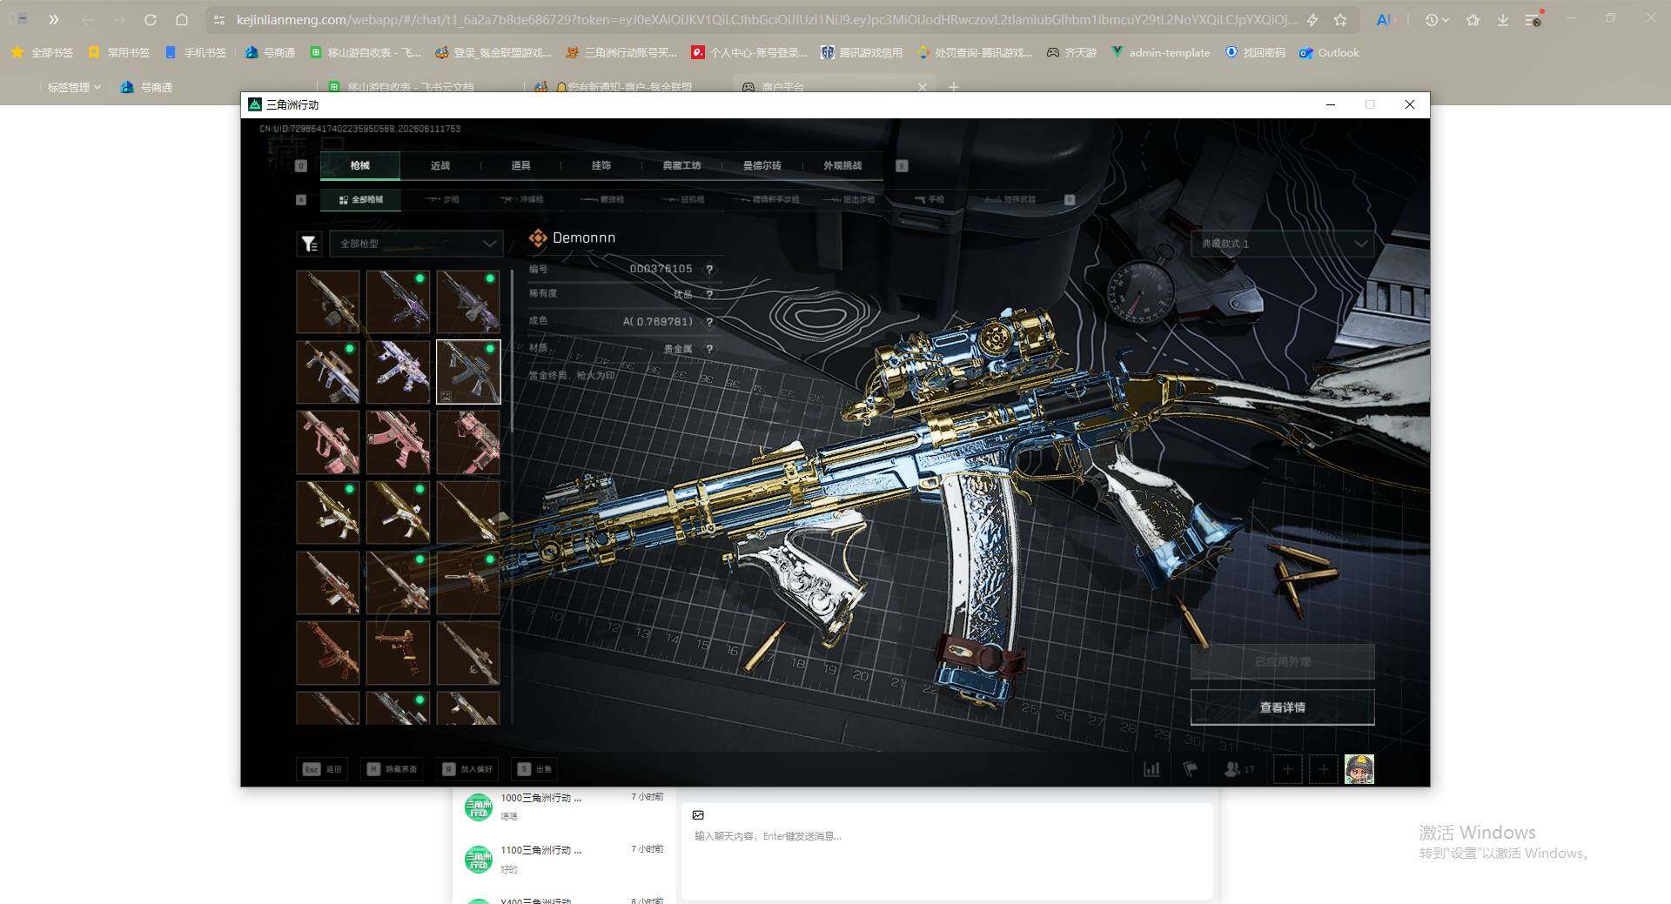Viewport: 1671px width, 904px height.
Task: Click the browser reload button
Action: click(x=151, y=19)
